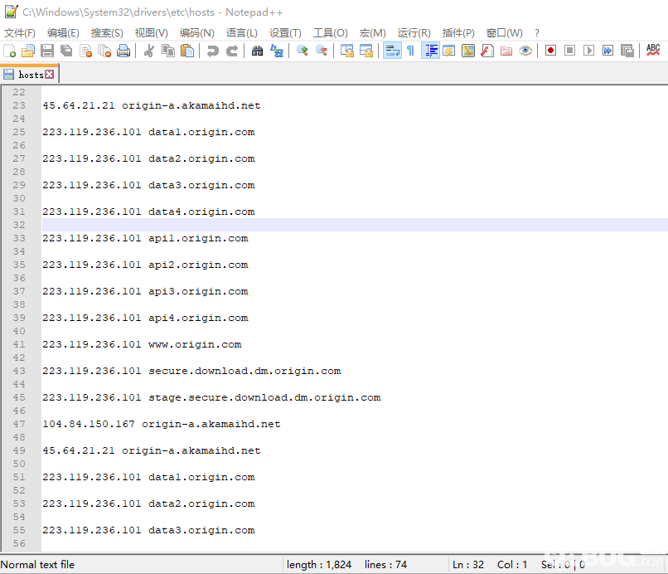Start macro recording with red dot icon
Image resolution: width=668 pixels, height=574 pixels.
point(550,51)
